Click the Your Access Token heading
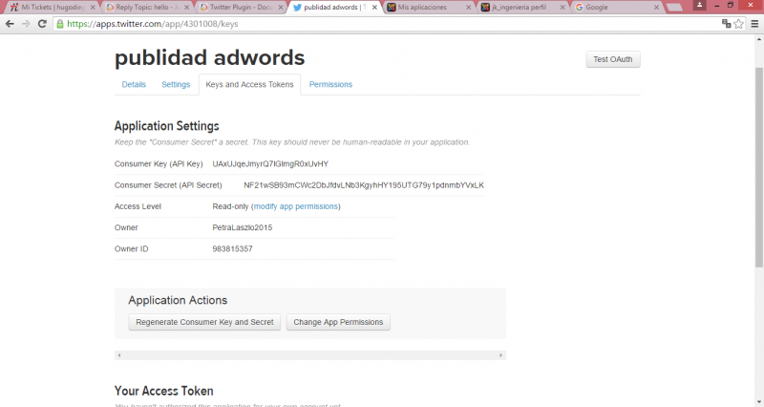Viewport: 764px width, 407px height. pyautogui.click(x=163, y=391)
